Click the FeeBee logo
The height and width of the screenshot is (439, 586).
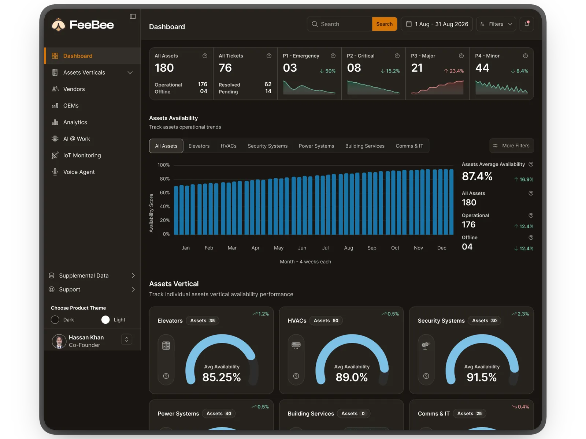83,25
